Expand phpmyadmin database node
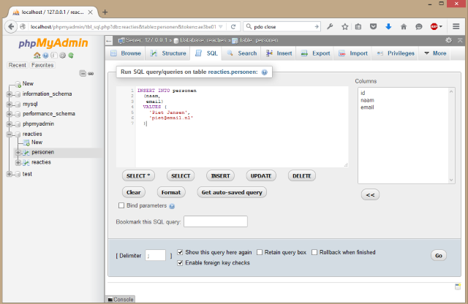This screenshot has width=468, height=304. [x=9, y=124]
